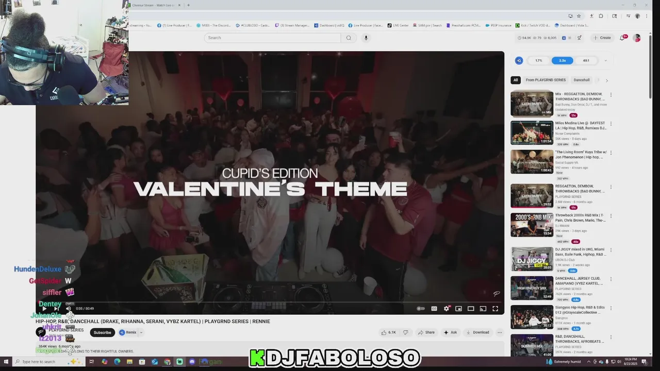Screen dimensions: 660x371
Task: Select the 1.7% vidIQ stat pill
Action: click(x=538, y=60)
